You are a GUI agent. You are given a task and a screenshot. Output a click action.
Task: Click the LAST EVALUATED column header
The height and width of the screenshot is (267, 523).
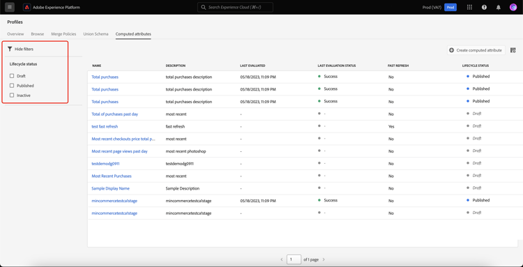click(252, 66)
